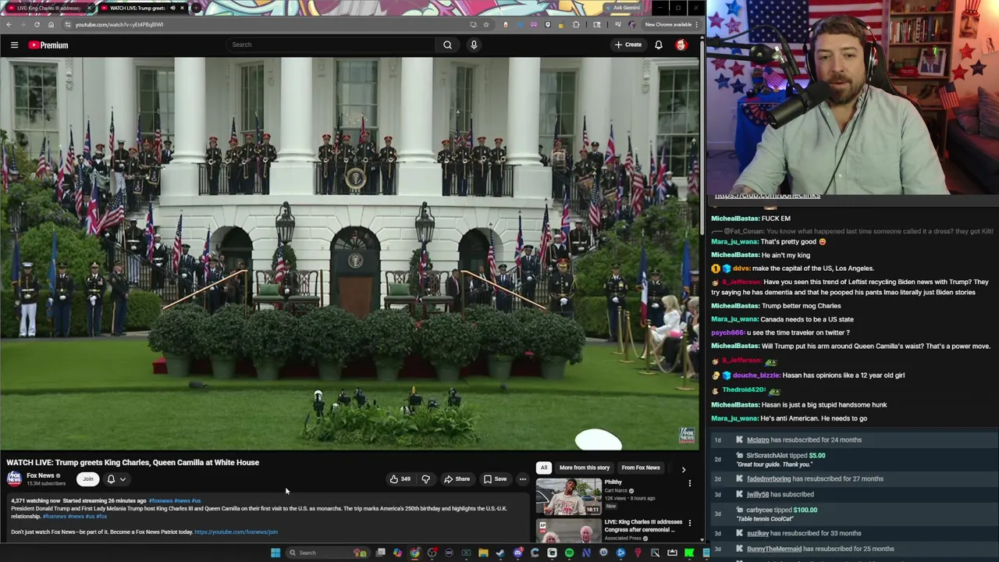This screenshot has height=562, width=999.
Task: Open the YouTube hamburger guide menu
Action: tap(14, 45)
